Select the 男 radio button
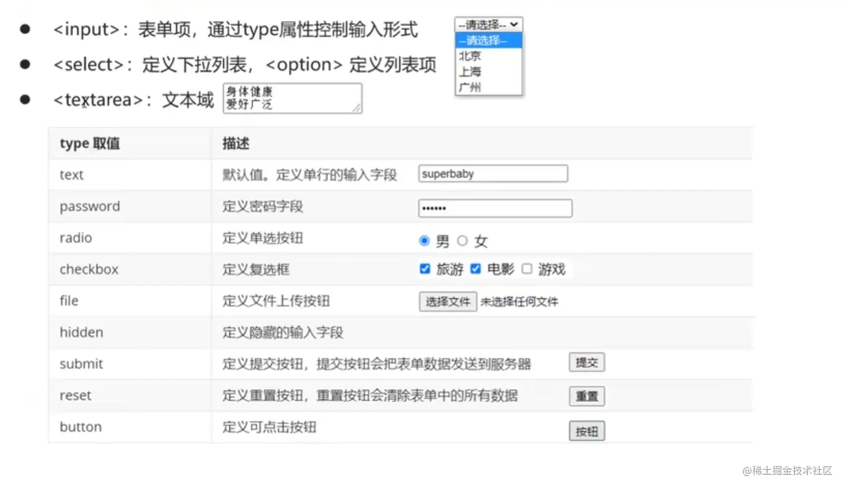846x490 pixels. point(424,241)
